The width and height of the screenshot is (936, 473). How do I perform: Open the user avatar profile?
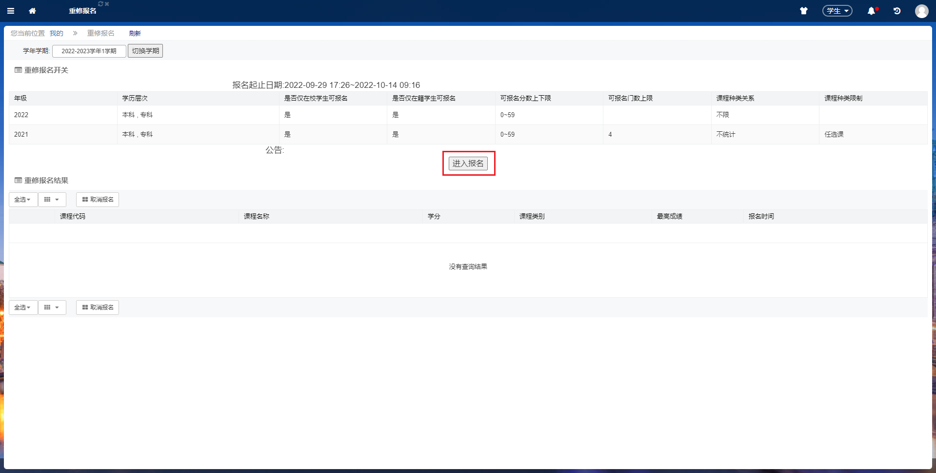tap(921, 11)
